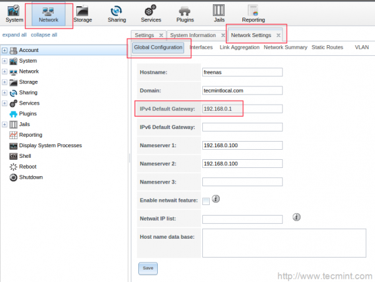Expand the Jails tree node
The width and height of the screenshot is (375, 282).
click(4, 124)
